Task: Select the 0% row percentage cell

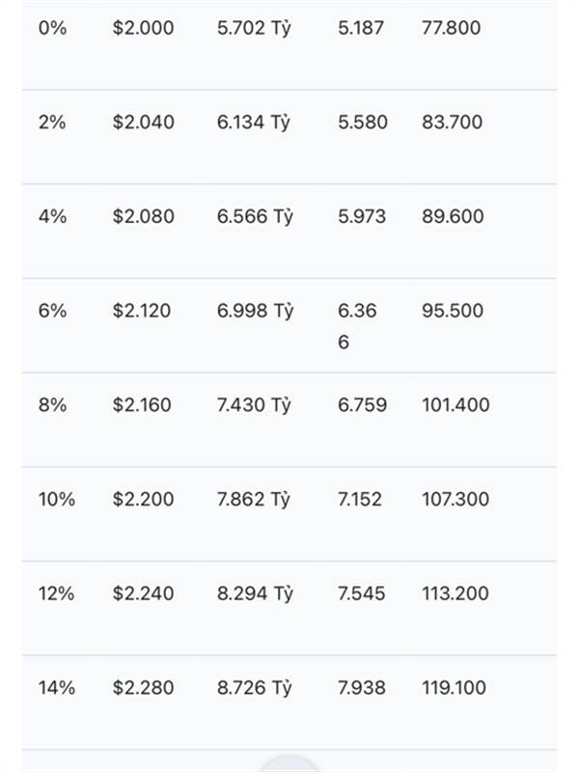Action: (x=52, y=28)
